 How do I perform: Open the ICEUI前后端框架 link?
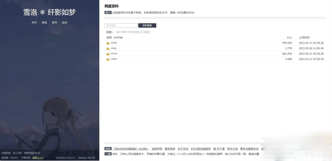click(x=201, y=149)
